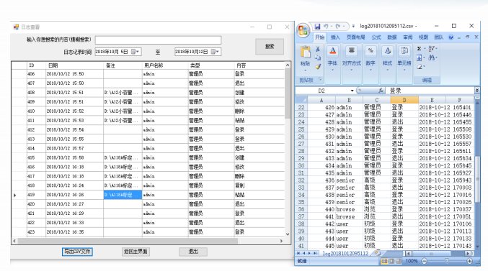Switch to Normal view in status bar
Viewport: 488px width, 271px height.
[384, 262]
